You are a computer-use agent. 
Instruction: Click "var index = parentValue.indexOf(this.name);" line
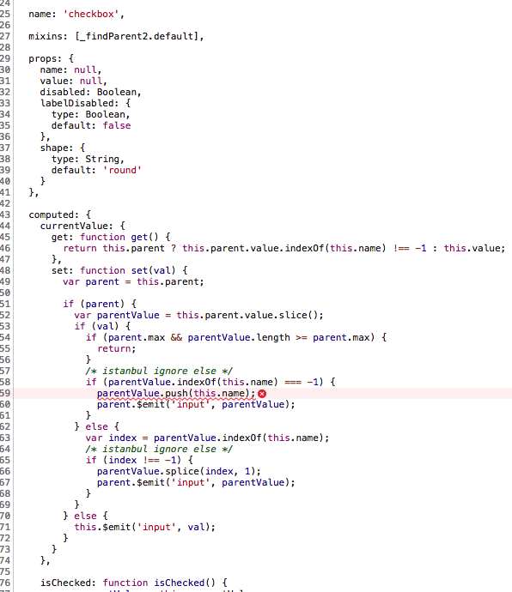tap(207, 438)
